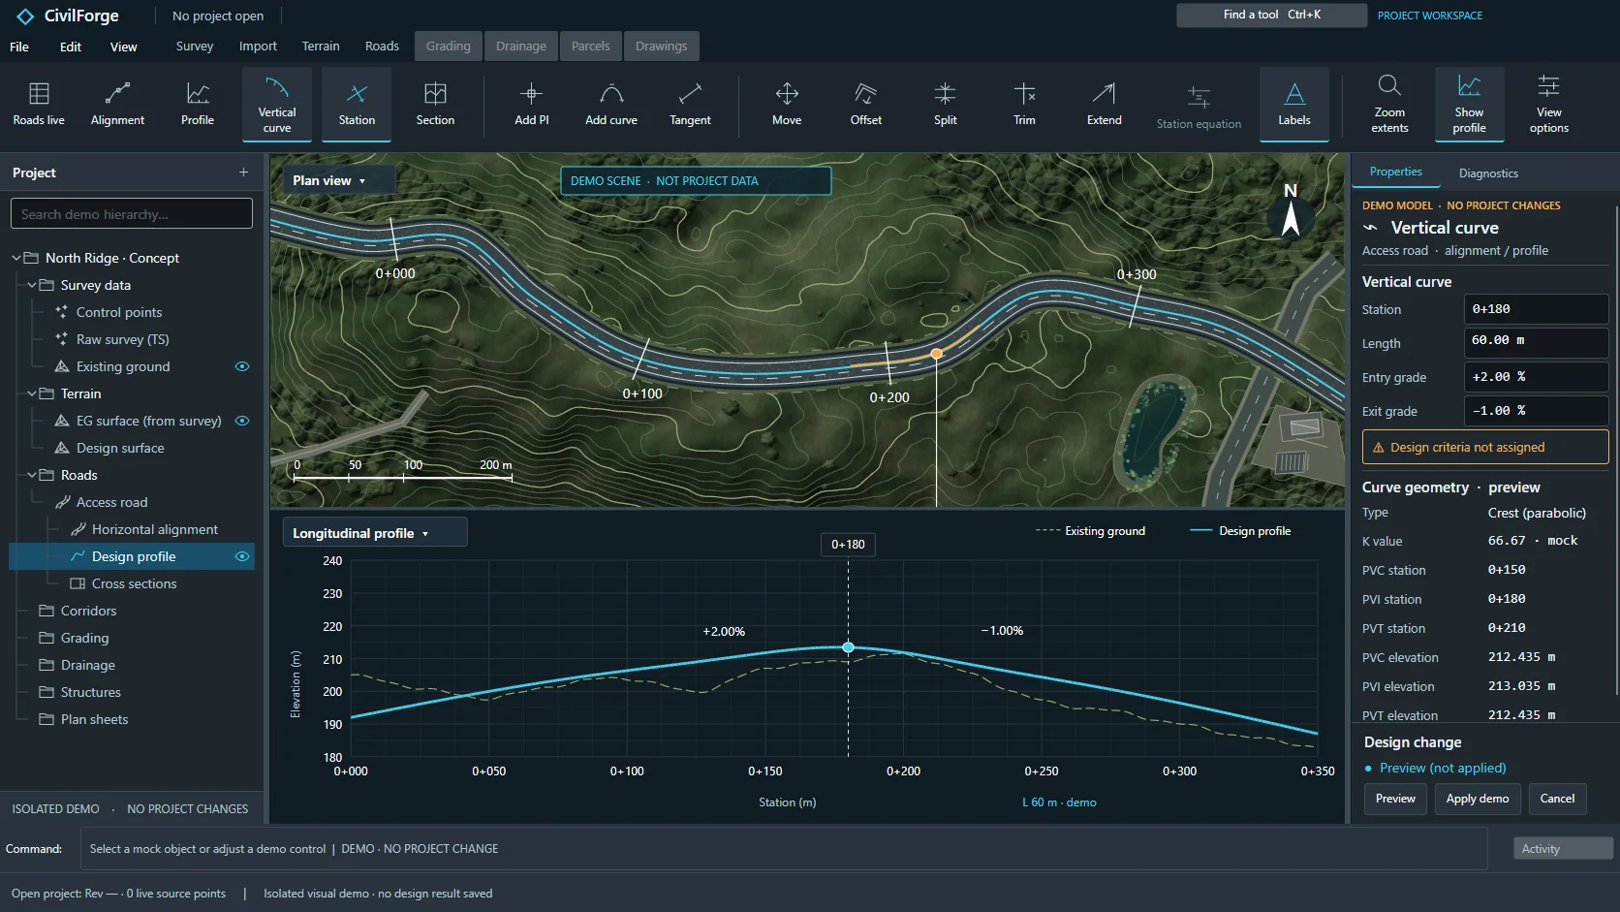The height and width of the screenshot is (912, 1620).
Task: Activate the Move tool
Action: tap(787, 105)
